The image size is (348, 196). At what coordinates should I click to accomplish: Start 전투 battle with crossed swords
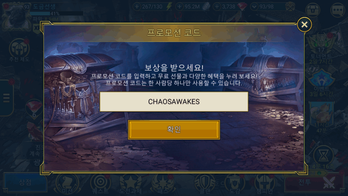[x=313, y=183]
